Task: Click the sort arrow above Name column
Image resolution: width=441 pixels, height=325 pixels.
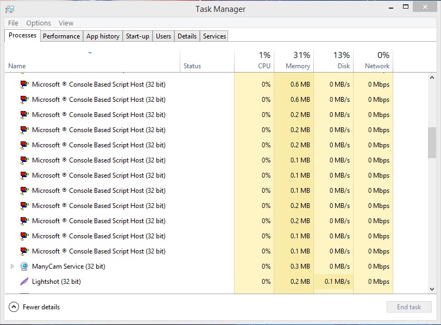Action: point(90,53)
